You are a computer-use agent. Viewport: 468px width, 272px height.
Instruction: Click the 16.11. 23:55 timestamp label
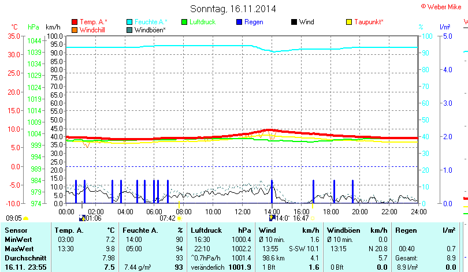[x=26, y=267]
